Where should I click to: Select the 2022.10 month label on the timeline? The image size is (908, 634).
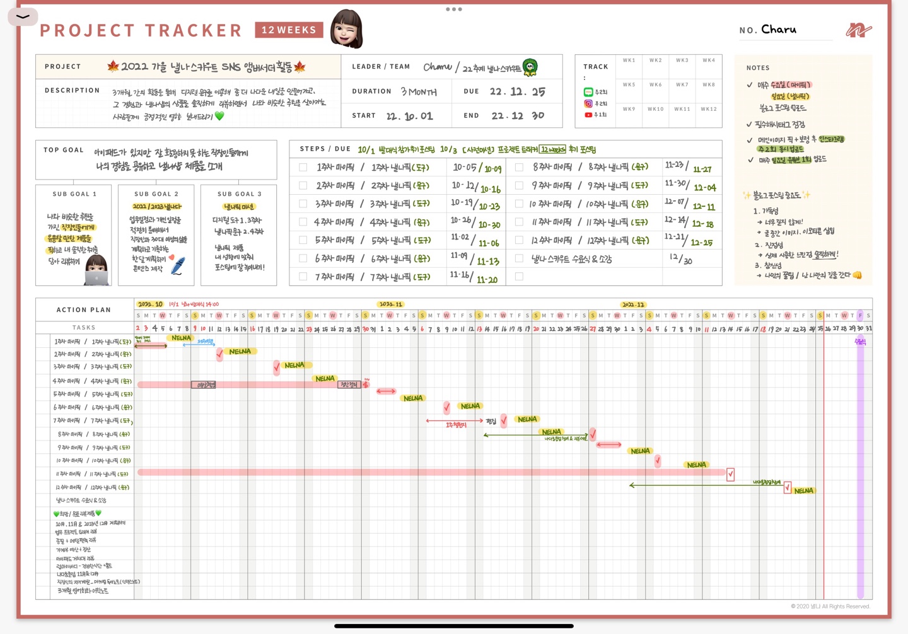click(x=151, y=304)
